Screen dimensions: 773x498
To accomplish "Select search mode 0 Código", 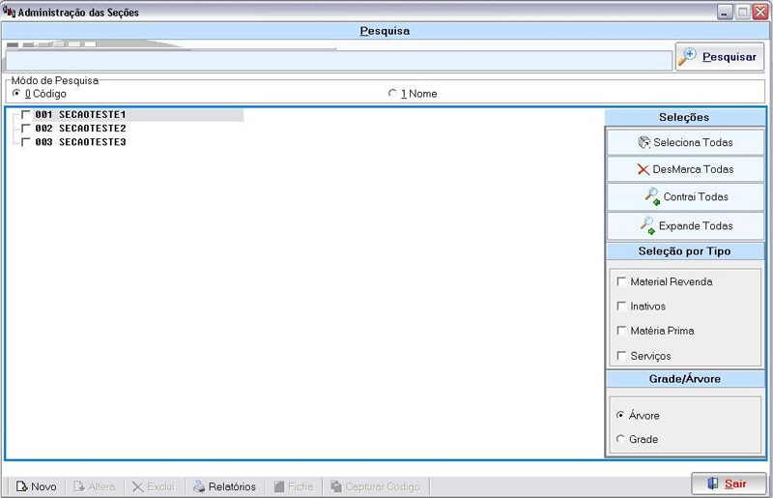I will coord(16,94).
